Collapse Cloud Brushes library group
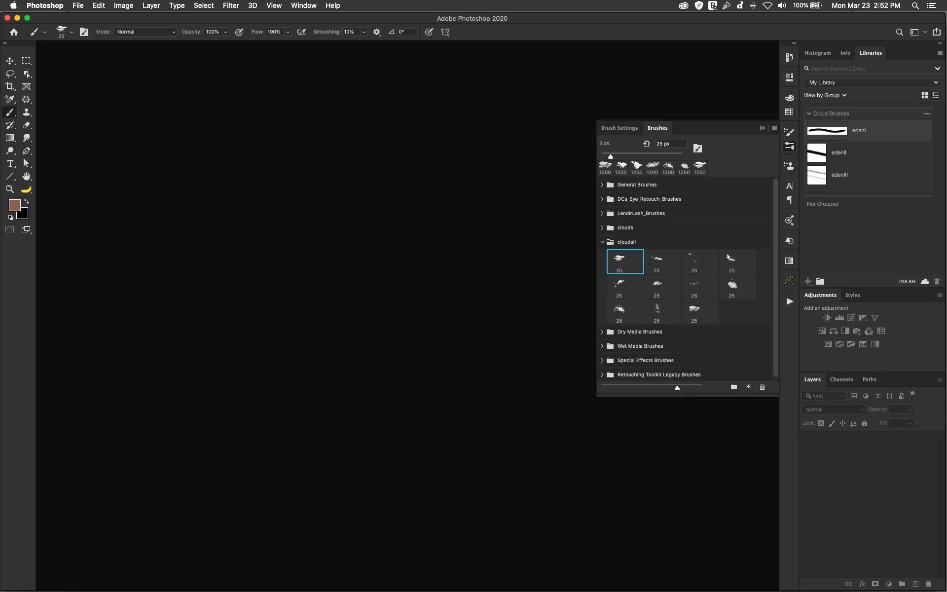The image size is (947, 592). [809, 113]
